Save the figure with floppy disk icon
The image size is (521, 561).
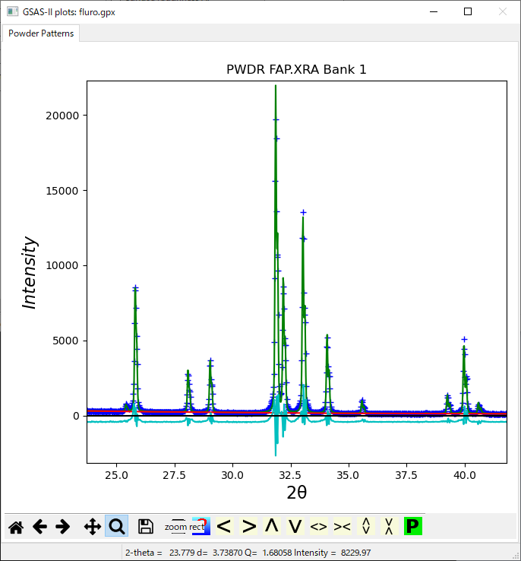click(146, 526)
